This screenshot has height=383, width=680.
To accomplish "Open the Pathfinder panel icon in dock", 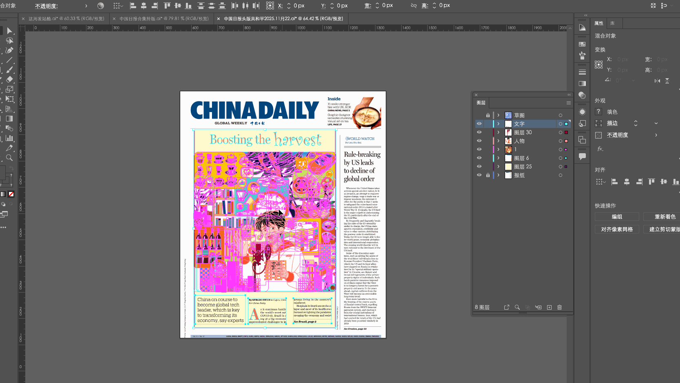I will pos(582,140).
